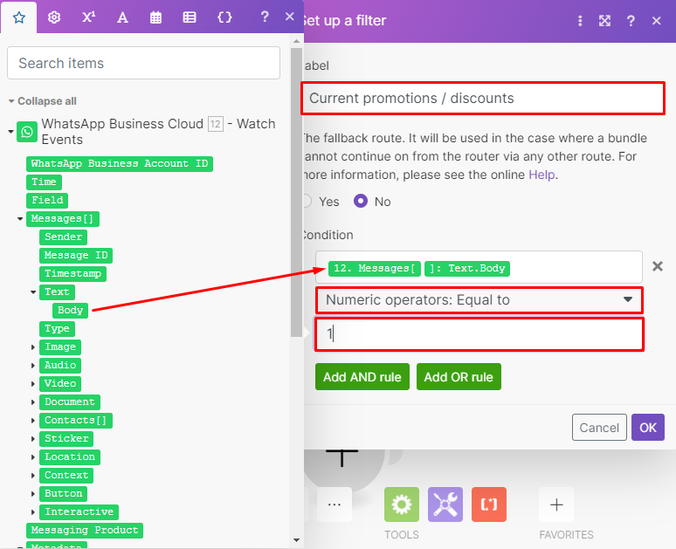676x549 pixels.
Task: Expand the Document node
Action: tap(33, 402)
